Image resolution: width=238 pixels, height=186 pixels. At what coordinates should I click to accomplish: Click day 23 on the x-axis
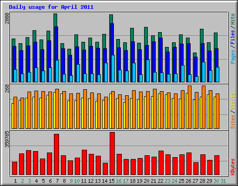(167, 181)
